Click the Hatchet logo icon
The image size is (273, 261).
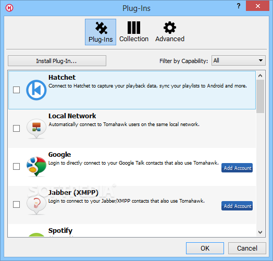pyautogui.click(x=36, y=90)
